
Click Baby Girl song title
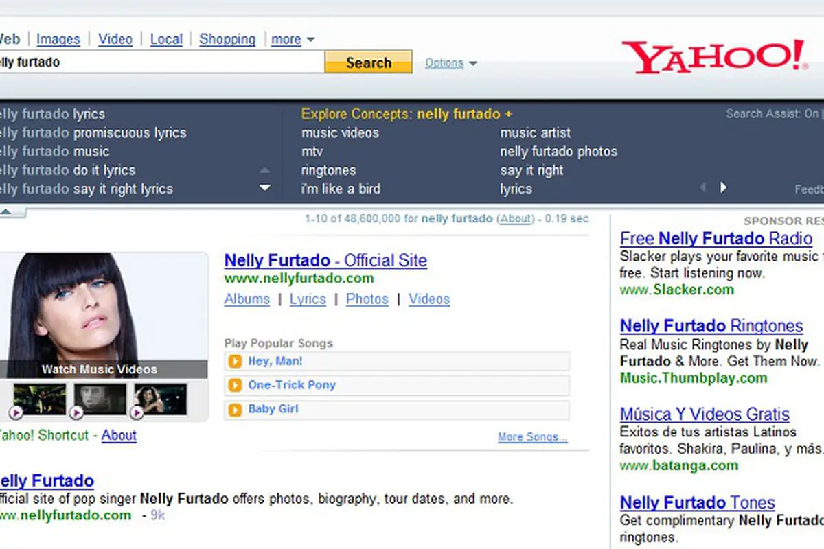coord(273,410)
